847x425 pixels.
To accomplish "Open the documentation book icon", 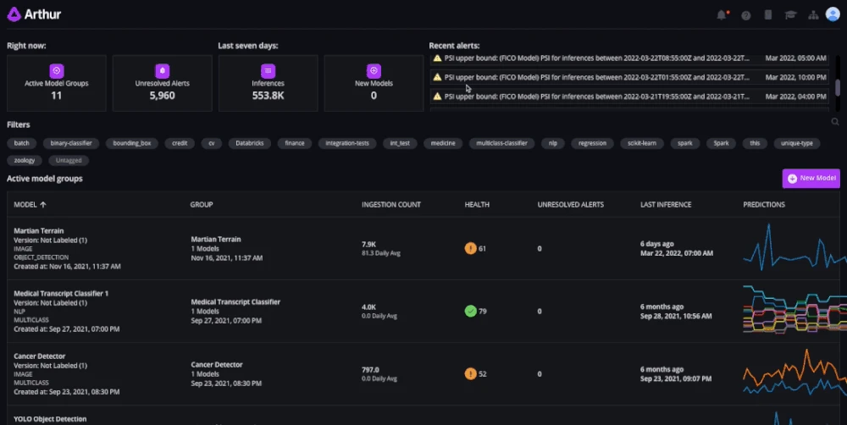I will click(768, 15).
